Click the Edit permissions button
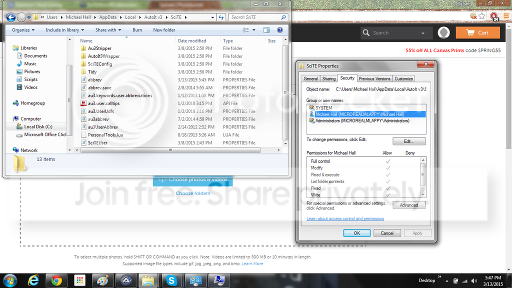The height and width of the screenshot is (288, 512). 408,141
